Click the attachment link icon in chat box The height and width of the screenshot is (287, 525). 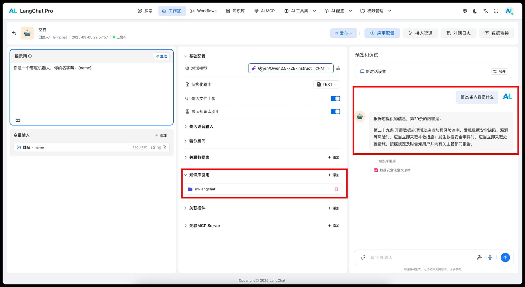tap(363, 257)
